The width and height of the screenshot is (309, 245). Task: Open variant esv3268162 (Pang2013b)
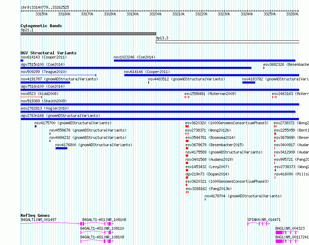tap(209, 189)
